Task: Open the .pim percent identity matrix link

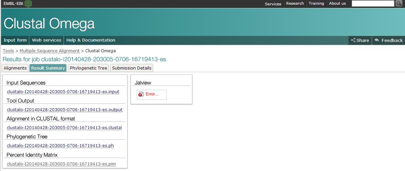Action: click(x=61, y=164)
